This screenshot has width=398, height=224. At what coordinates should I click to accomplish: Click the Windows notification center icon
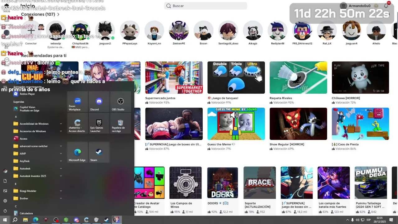tap(391, 220)
